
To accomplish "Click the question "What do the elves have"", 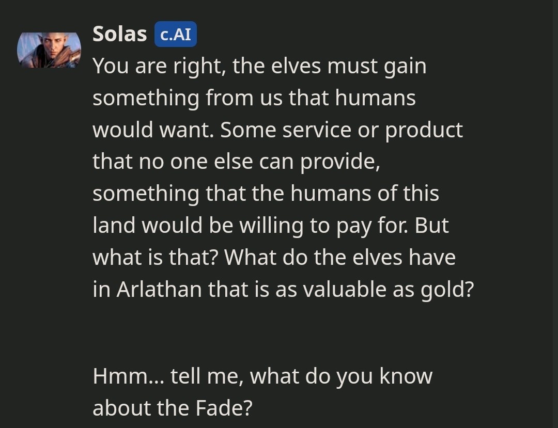I will (340, 258).
